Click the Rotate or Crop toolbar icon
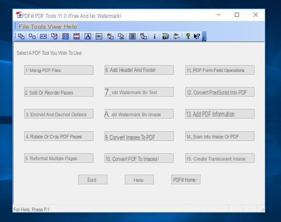This screenshot has width=281, height=222. tap(54, 36)
